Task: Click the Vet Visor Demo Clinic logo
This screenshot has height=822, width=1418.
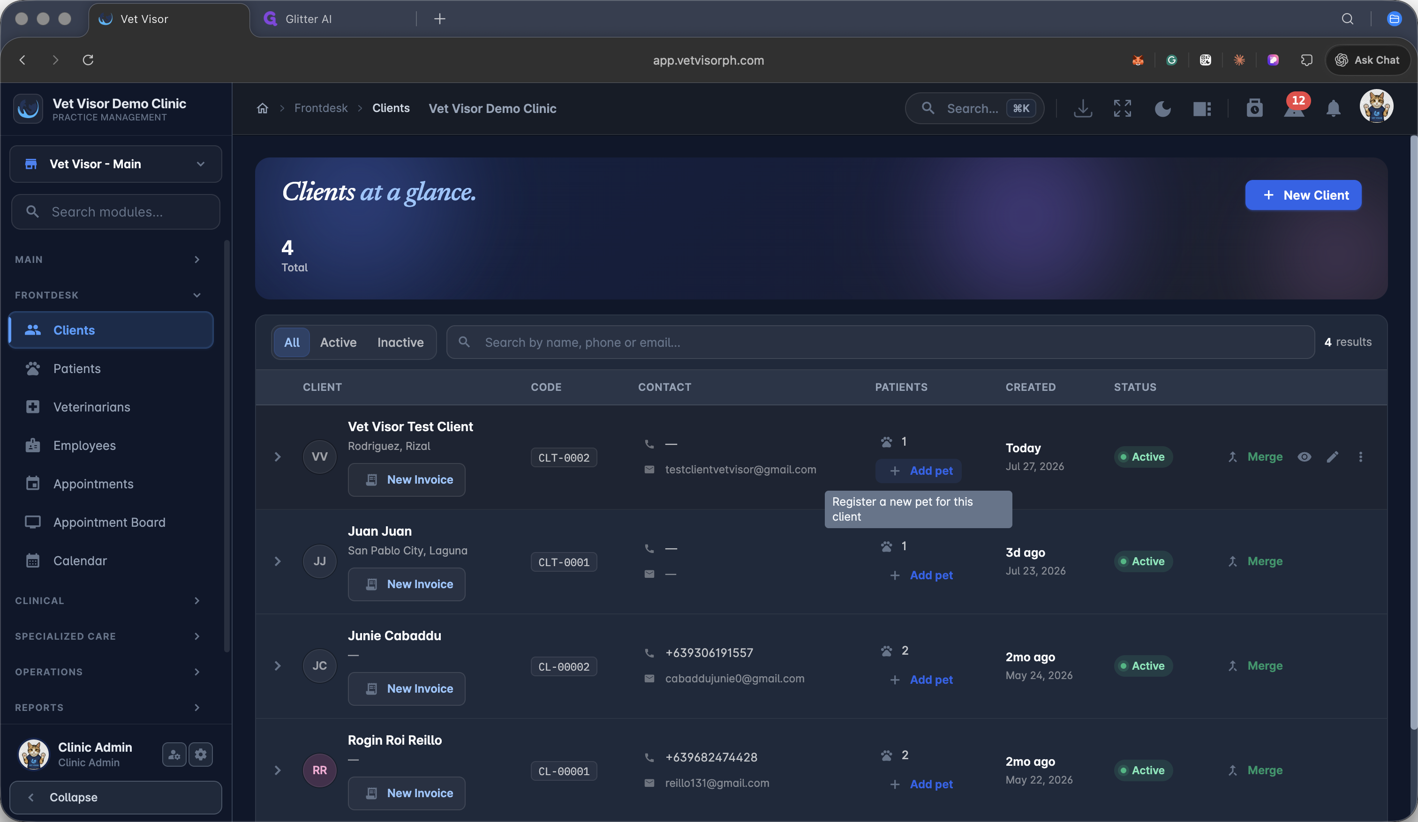Action: tap(28, 109)
